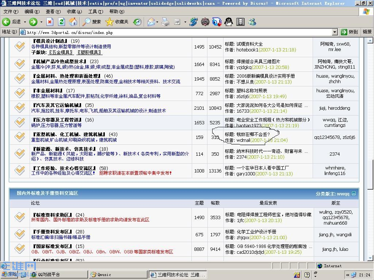This screenshot has height=280, width=374.
Task: Open the 文件(F) menu
Action: click(x=11, y=11)
